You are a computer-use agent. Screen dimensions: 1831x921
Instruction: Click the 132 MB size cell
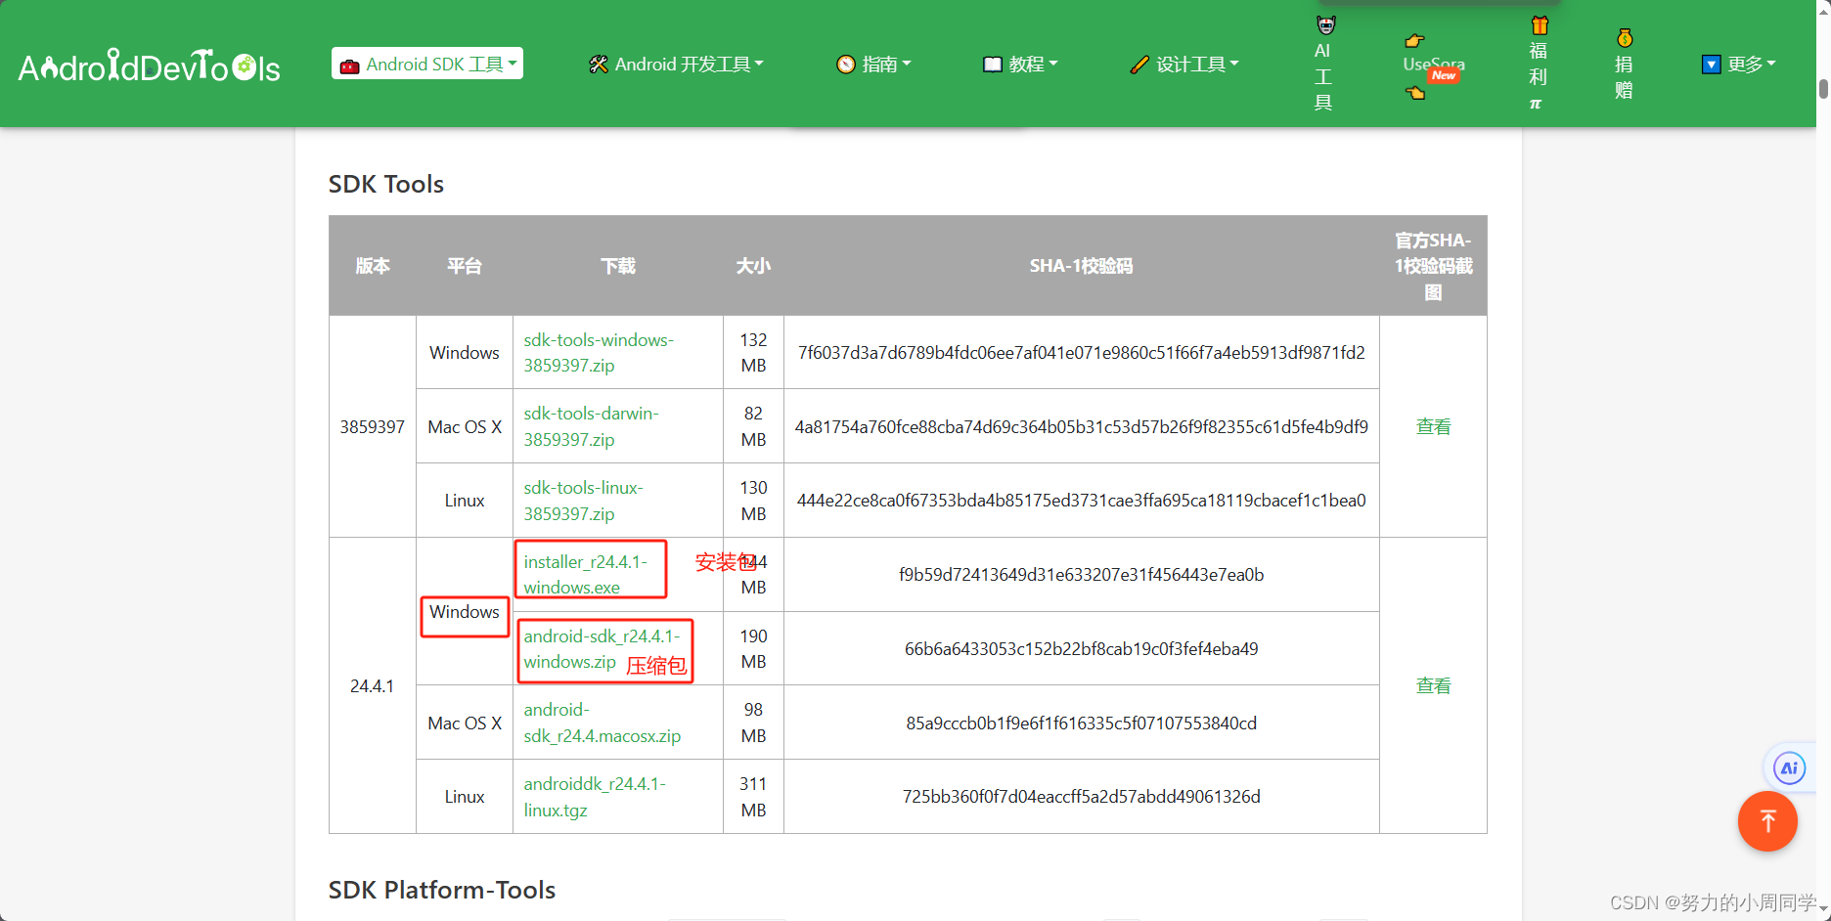tap(753, 353)
